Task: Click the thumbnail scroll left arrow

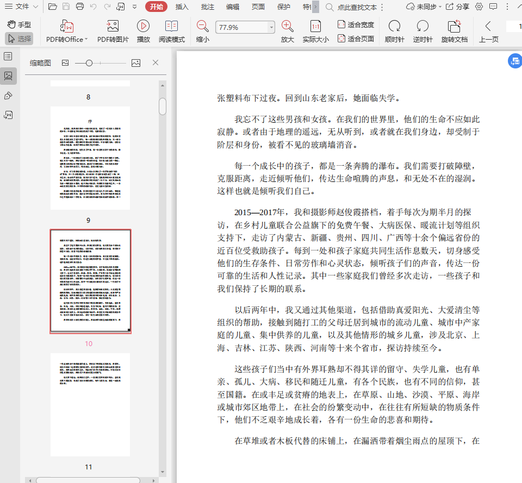Action: click(x=30, y=480)
